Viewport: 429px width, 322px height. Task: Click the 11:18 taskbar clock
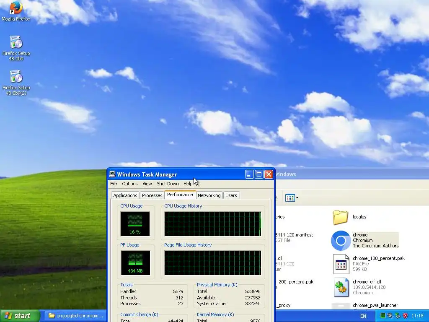(417, 316)
